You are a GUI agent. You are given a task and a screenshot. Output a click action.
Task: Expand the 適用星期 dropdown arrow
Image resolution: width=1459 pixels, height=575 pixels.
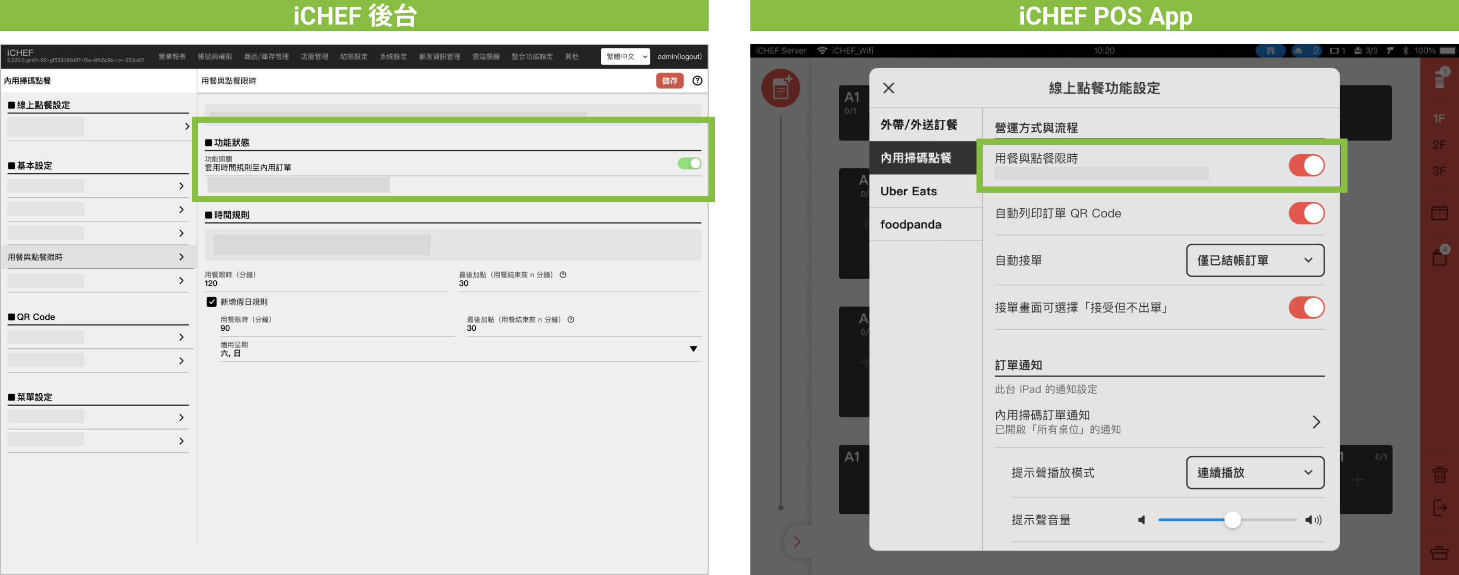pos(693,349)
